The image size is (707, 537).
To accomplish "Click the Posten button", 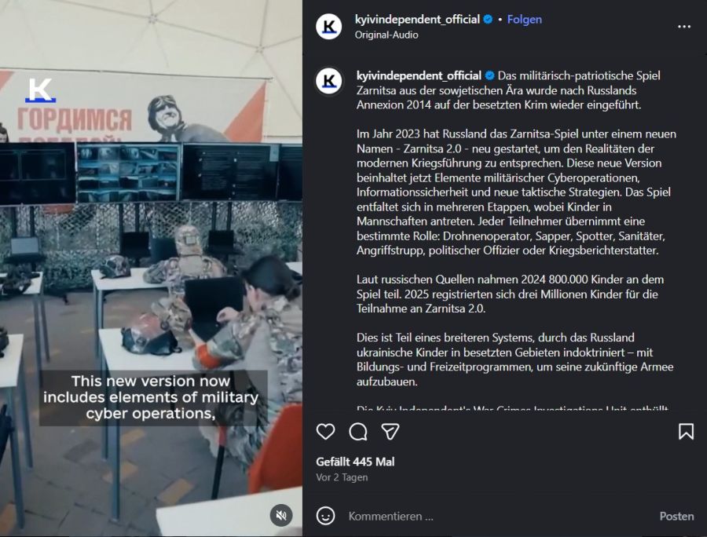I will coord(676,517).
